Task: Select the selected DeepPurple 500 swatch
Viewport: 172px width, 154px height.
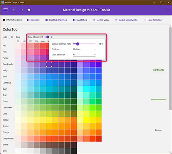Action: [49, 64]
